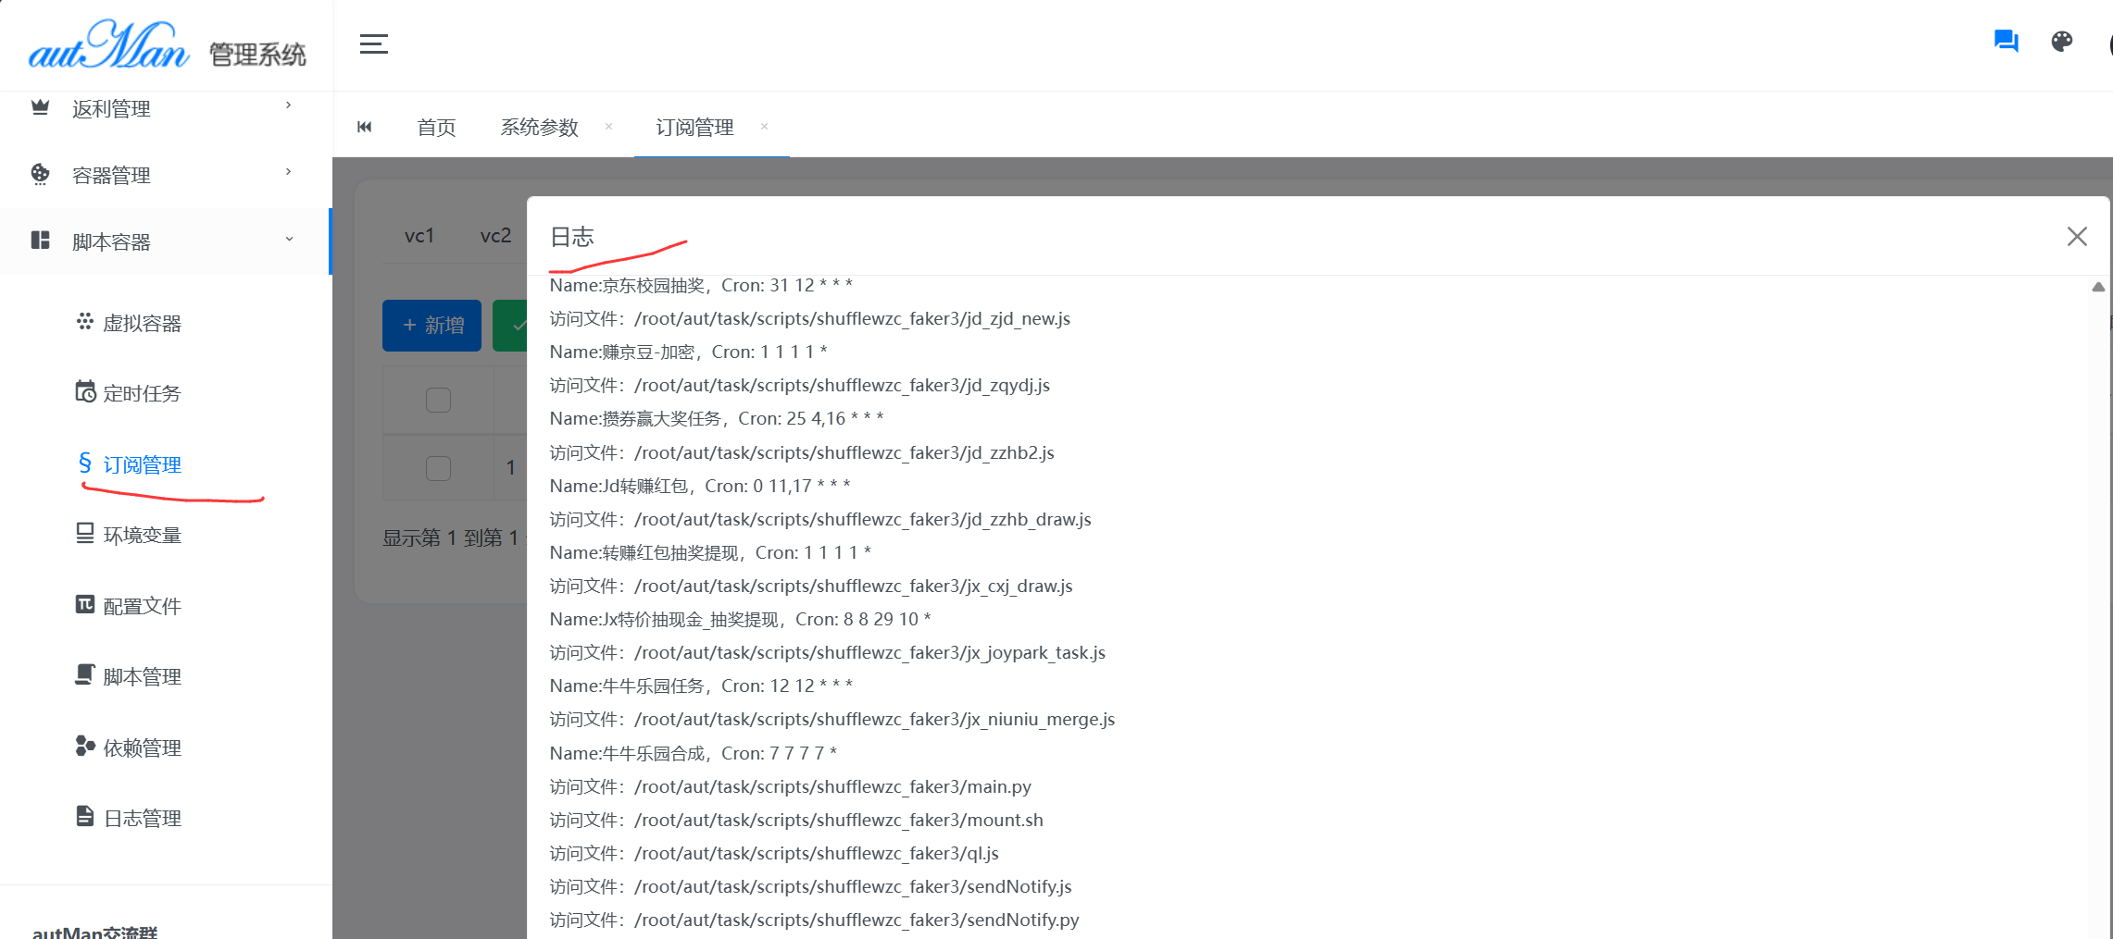Click the container icon beside 容器管理
This screenshot has width=2113, height=939.
click(40, 174)
